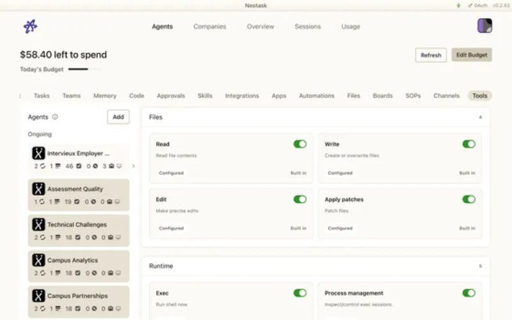Click sync icon in Assessment Quality row
This screenshot has height=320, width=512.
(x=42, y=202)
